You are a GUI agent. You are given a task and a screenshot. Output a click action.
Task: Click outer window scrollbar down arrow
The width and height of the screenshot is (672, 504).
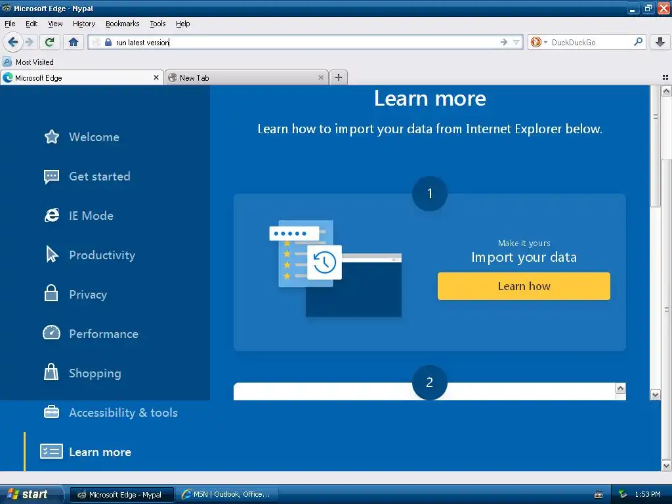pos(666,465)
